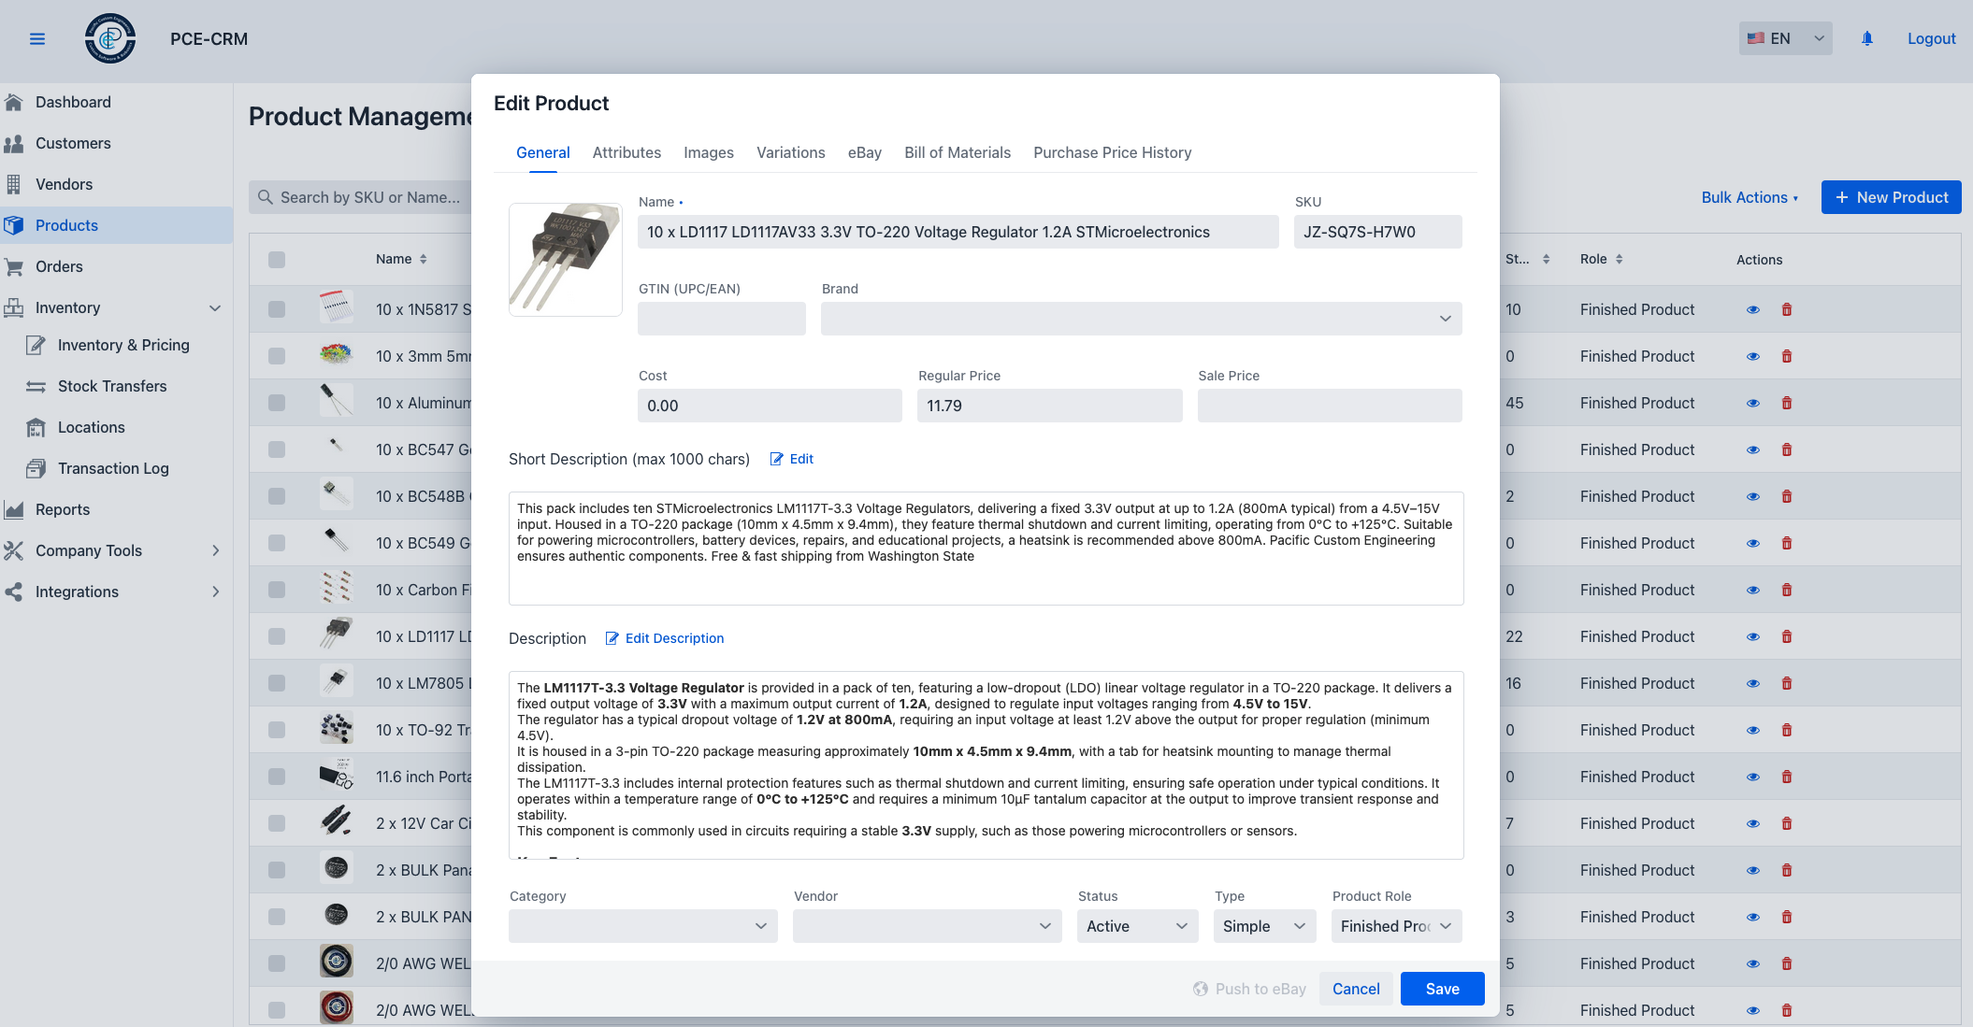
Task: Click the Regular Price input field
Action: [1048, 406]
